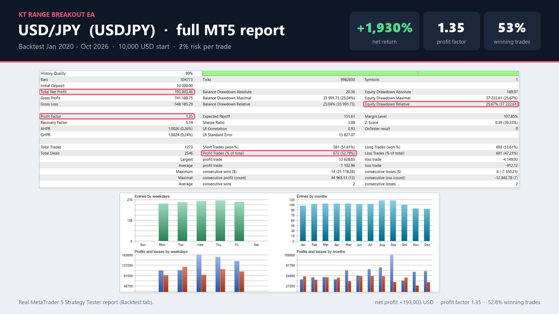Click Balance Drawdown Absolute value 20.36

[x=350, y=92]
